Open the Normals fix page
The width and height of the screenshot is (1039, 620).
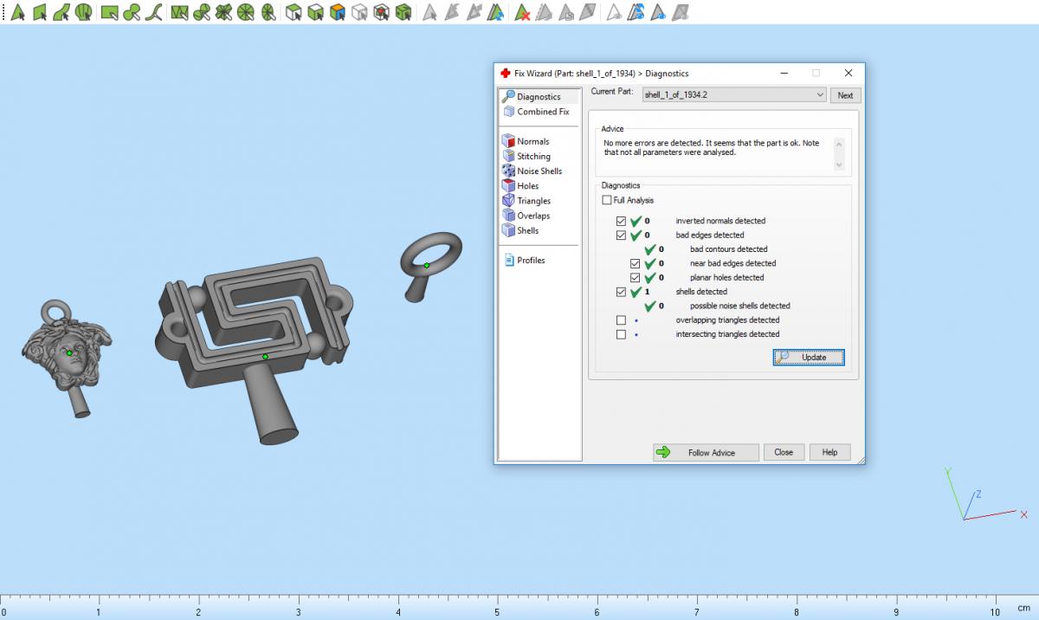532,141
